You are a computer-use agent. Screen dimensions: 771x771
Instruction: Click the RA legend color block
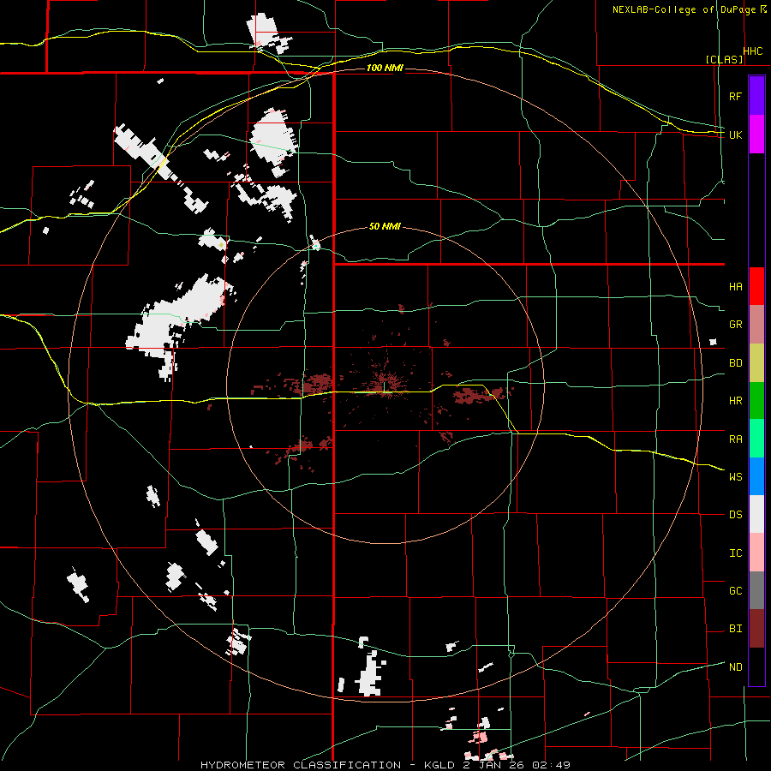756,439
